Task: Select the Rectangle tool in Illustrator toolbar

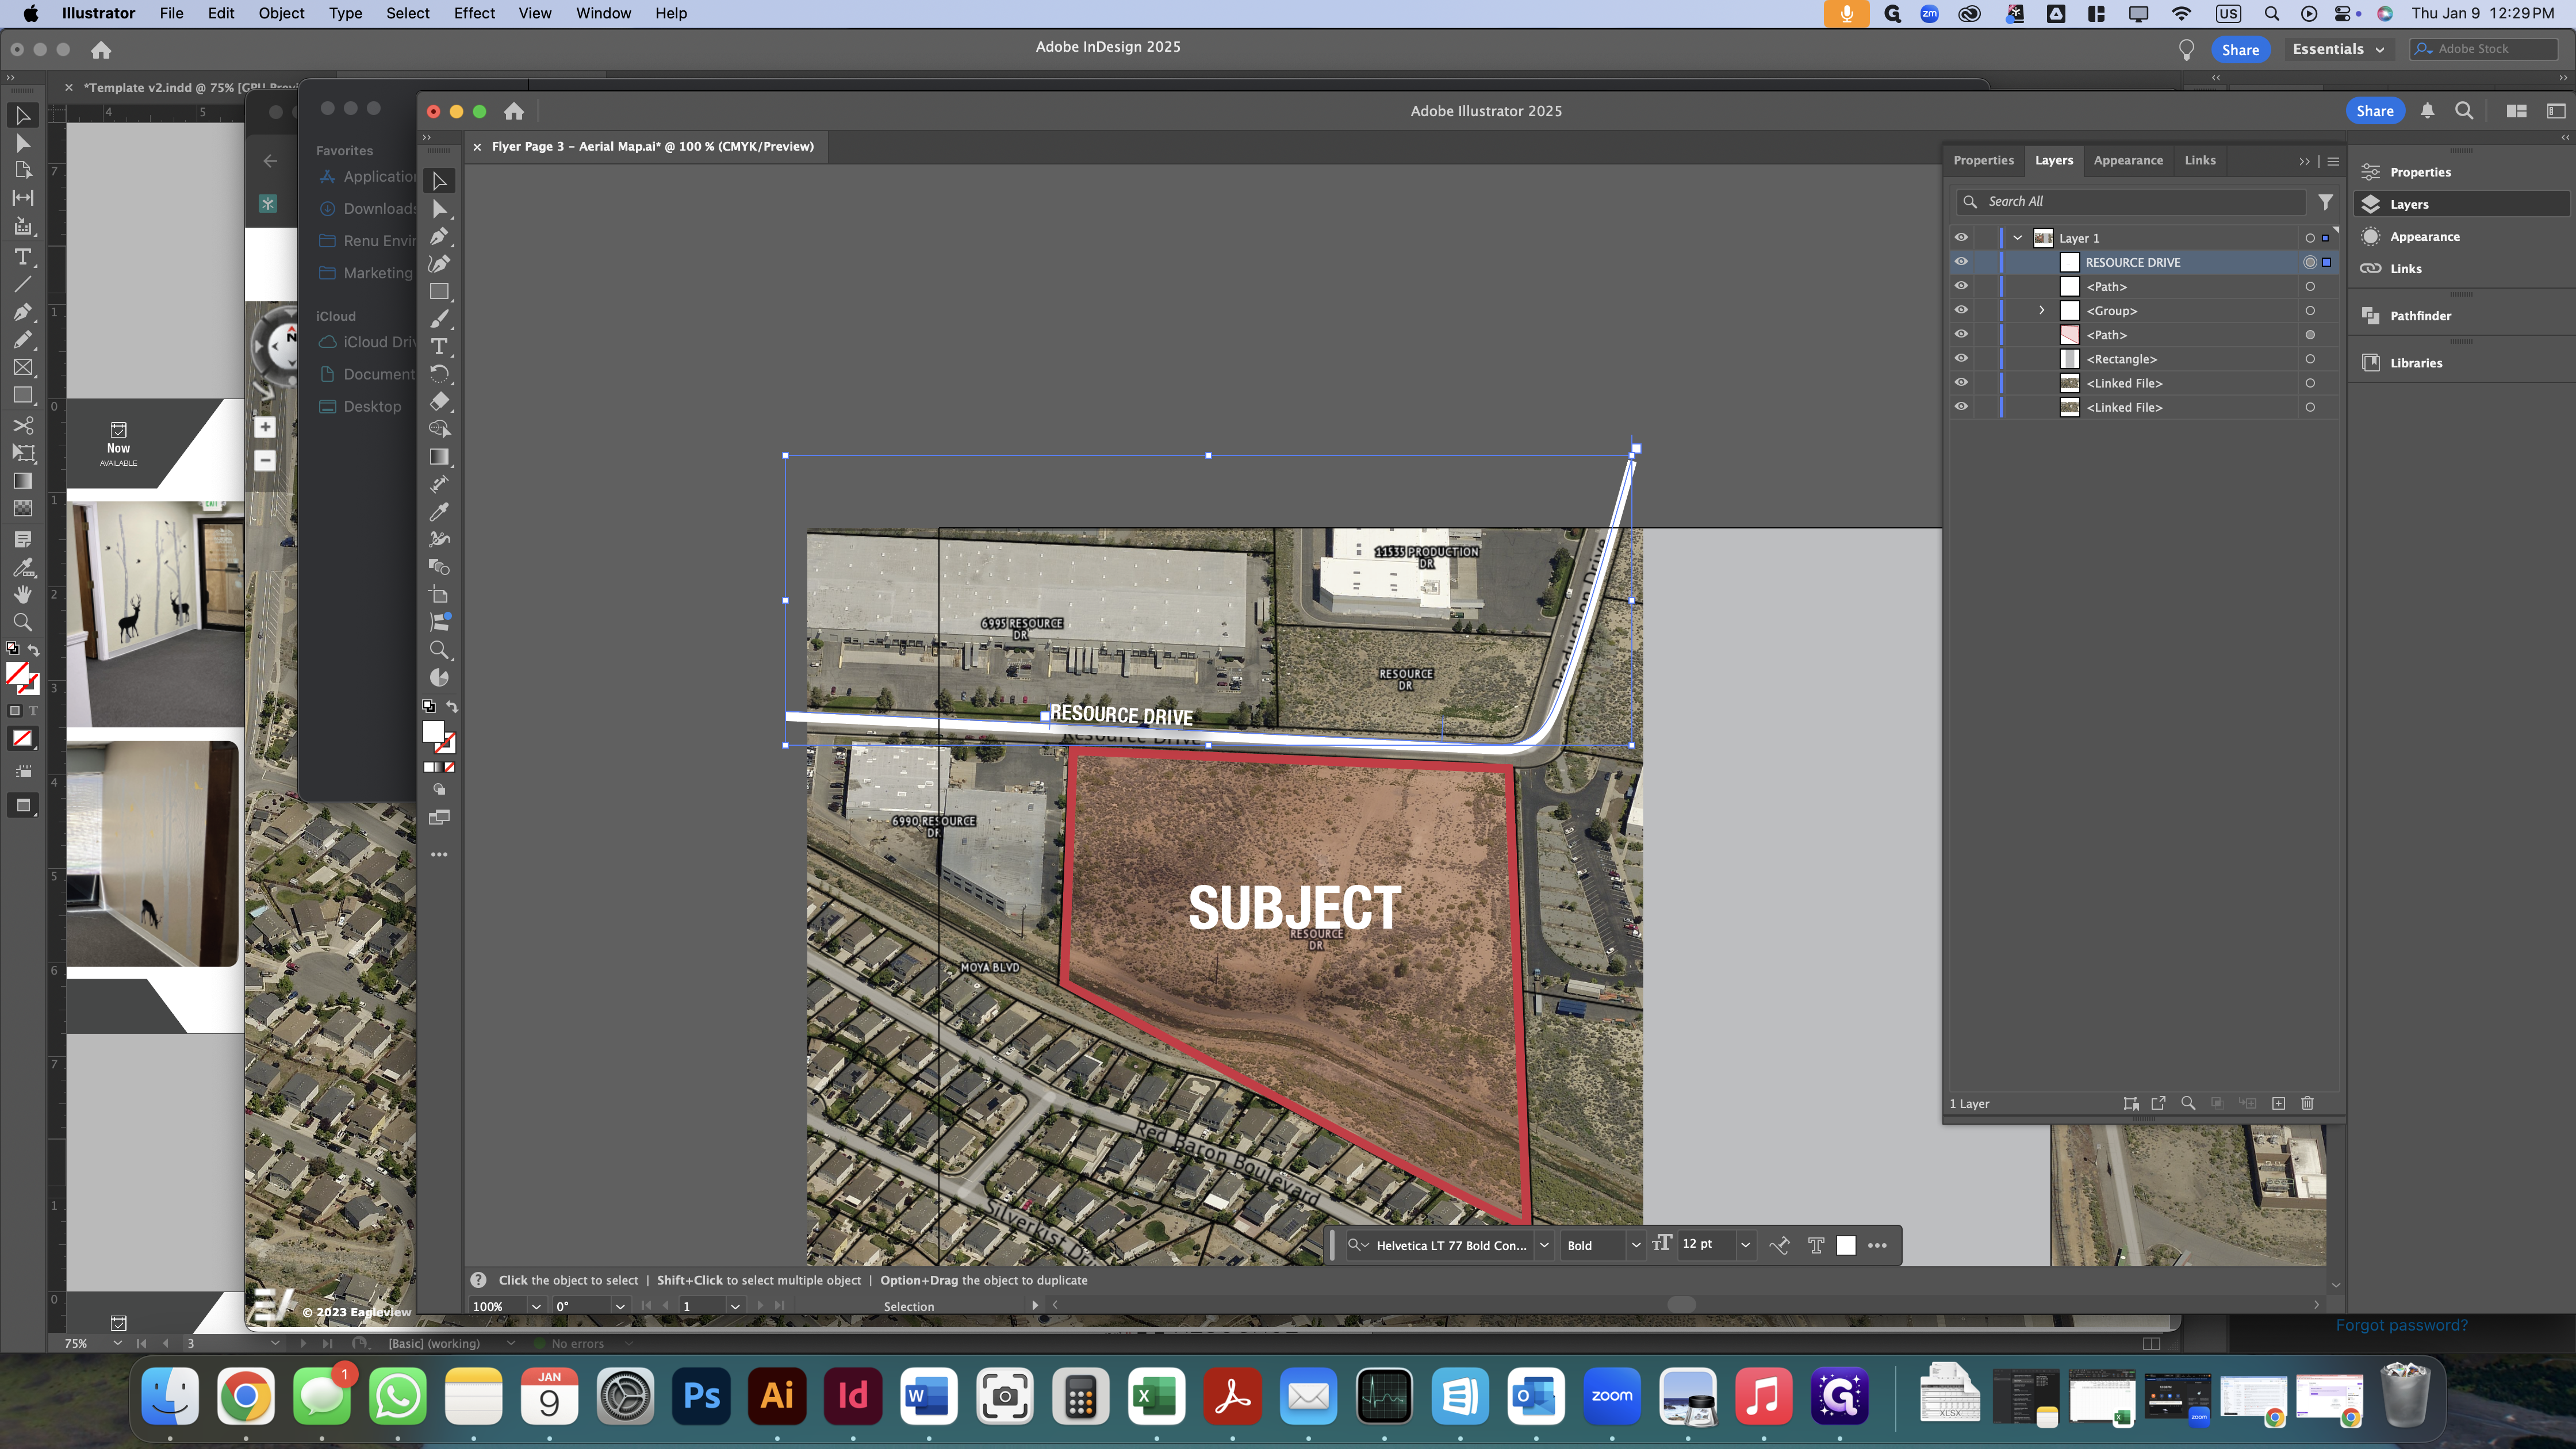Action: 439,292
